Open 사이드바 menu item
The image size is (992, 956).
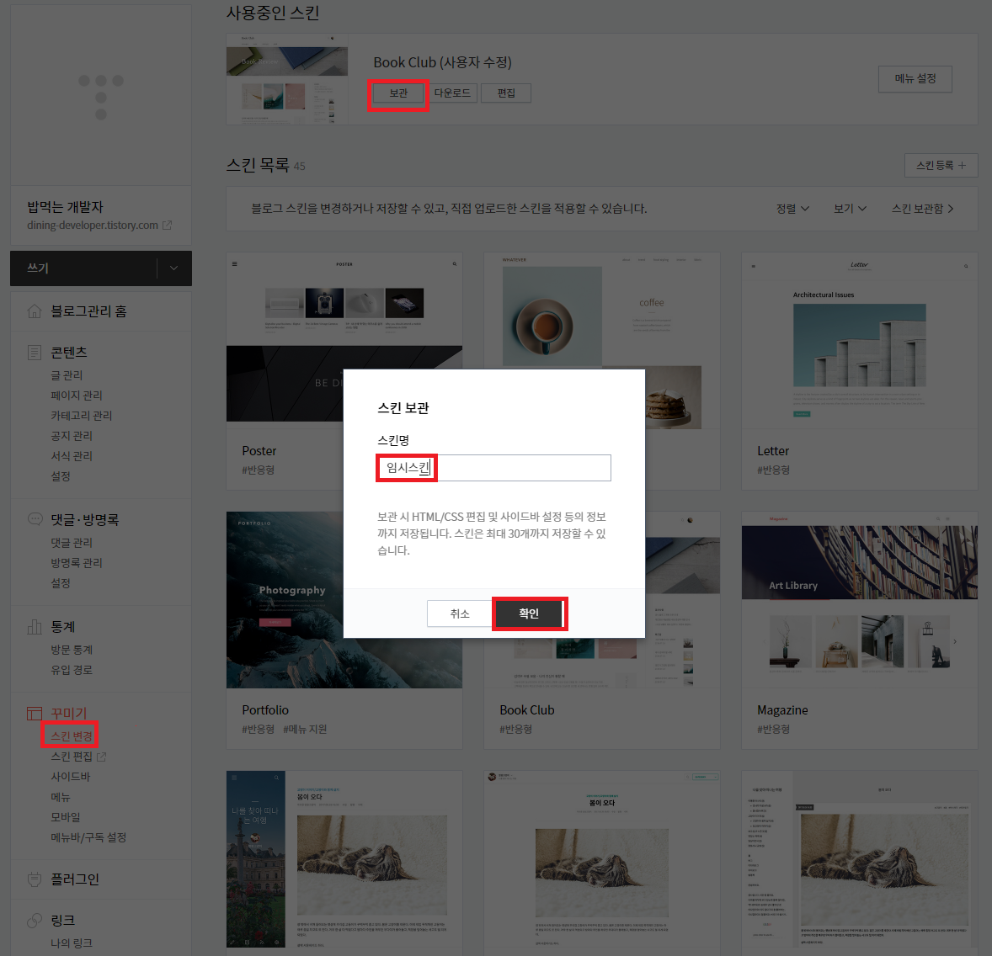pyautogui.click(x=70, y=777)
